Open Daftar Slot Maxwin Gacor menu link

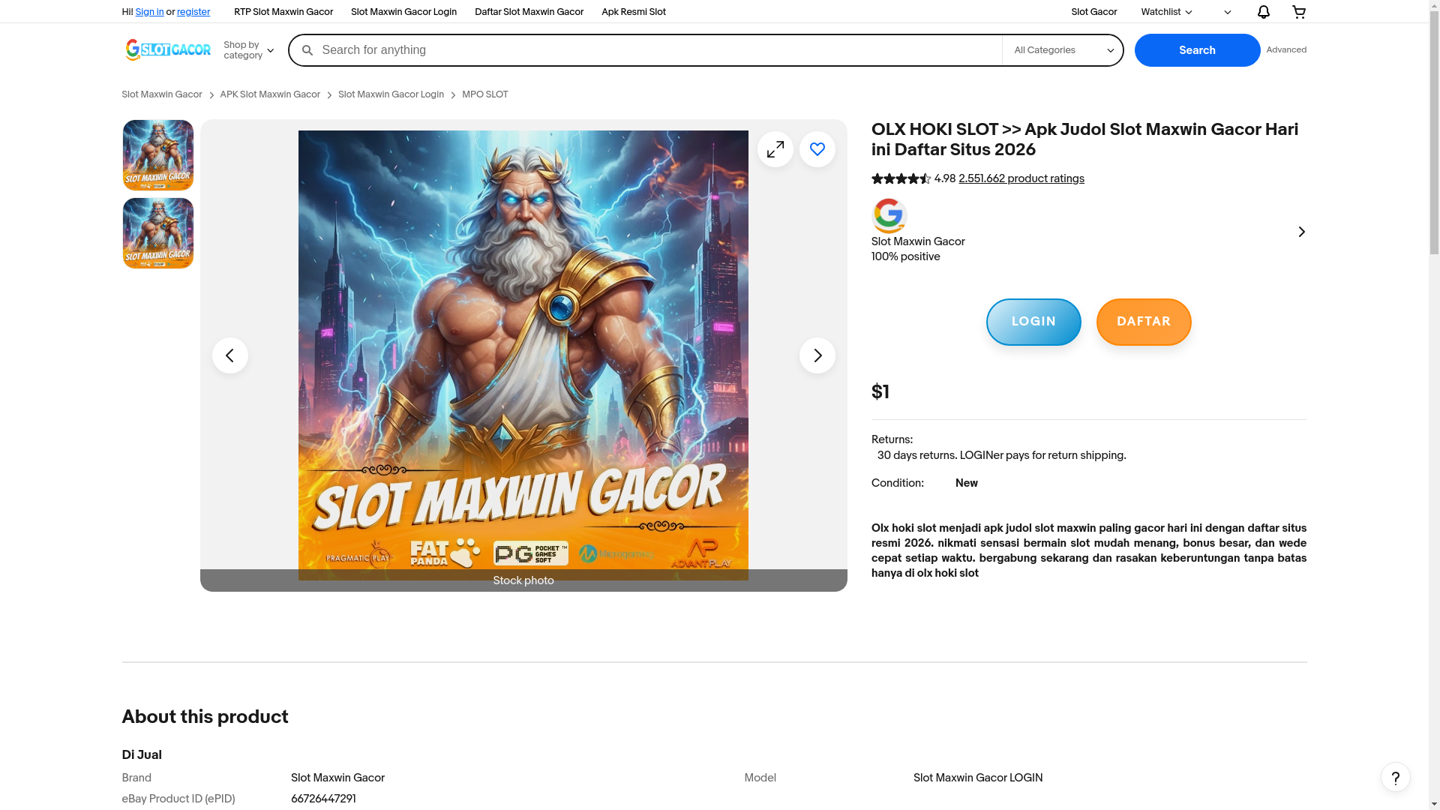[x=529, y=12]
